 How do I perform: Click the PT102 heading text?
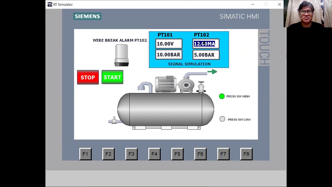(202, 35)
